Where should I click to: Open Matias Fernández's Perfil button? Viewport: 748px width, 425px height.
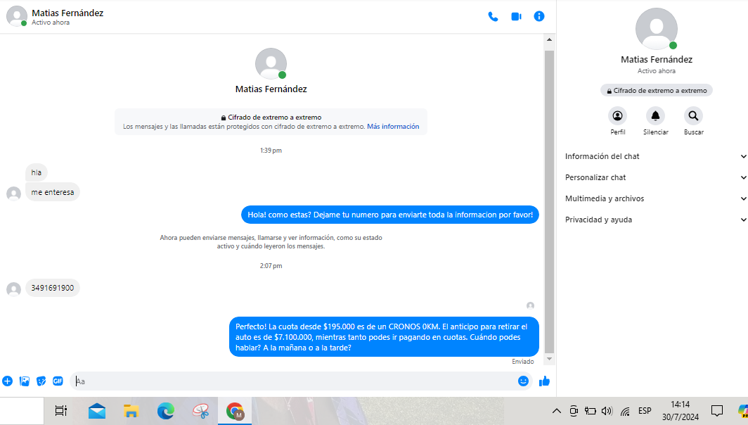(617, 116)
